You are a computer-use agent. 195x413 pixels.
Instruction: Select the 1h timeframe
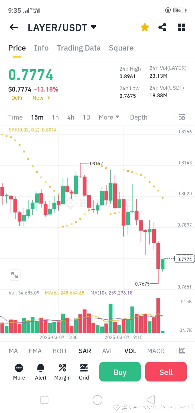pyautogui.click(x=55, y=117)
